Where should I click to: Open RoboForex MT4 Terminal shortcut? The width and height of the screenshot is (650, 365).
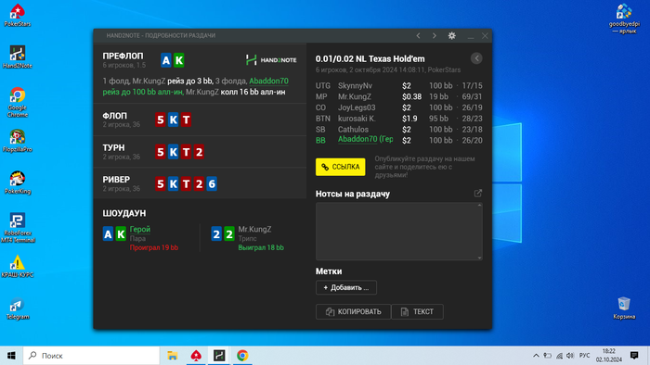pyautogui.click(x=18, y=228)
